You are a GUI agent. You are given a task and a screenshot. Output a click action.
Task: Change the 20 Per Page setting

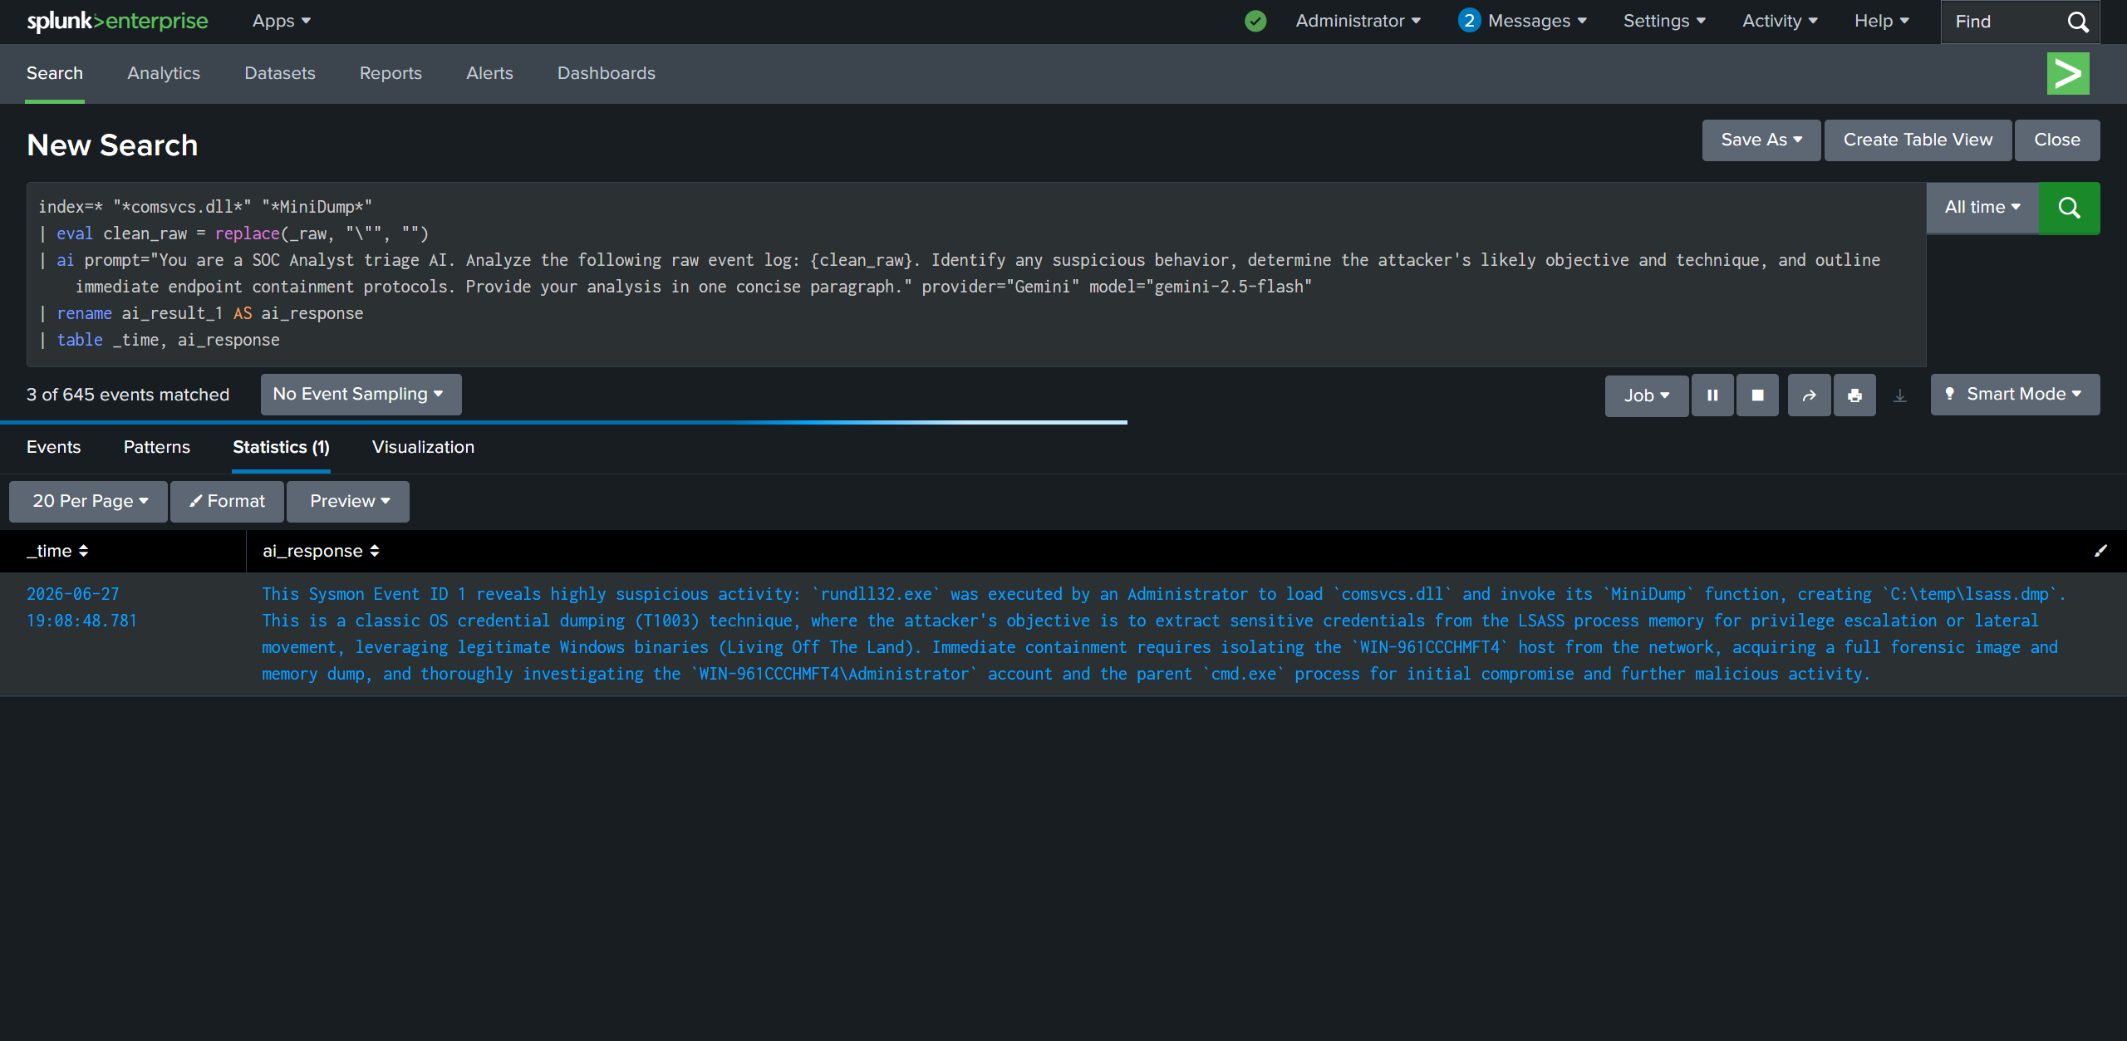coord(89,502)
